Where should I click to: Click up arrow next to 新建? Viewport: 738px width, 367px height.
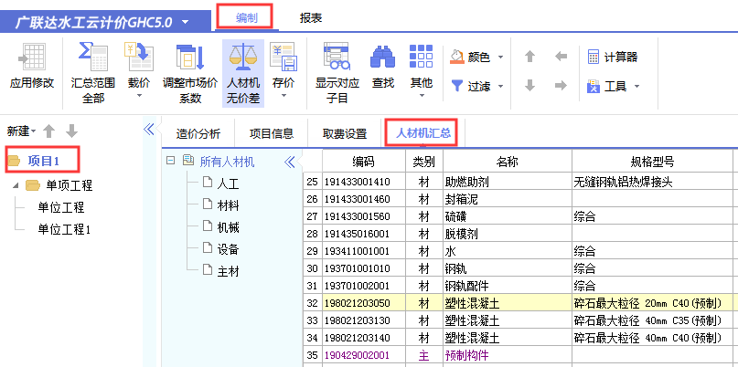tap(49, 131)
